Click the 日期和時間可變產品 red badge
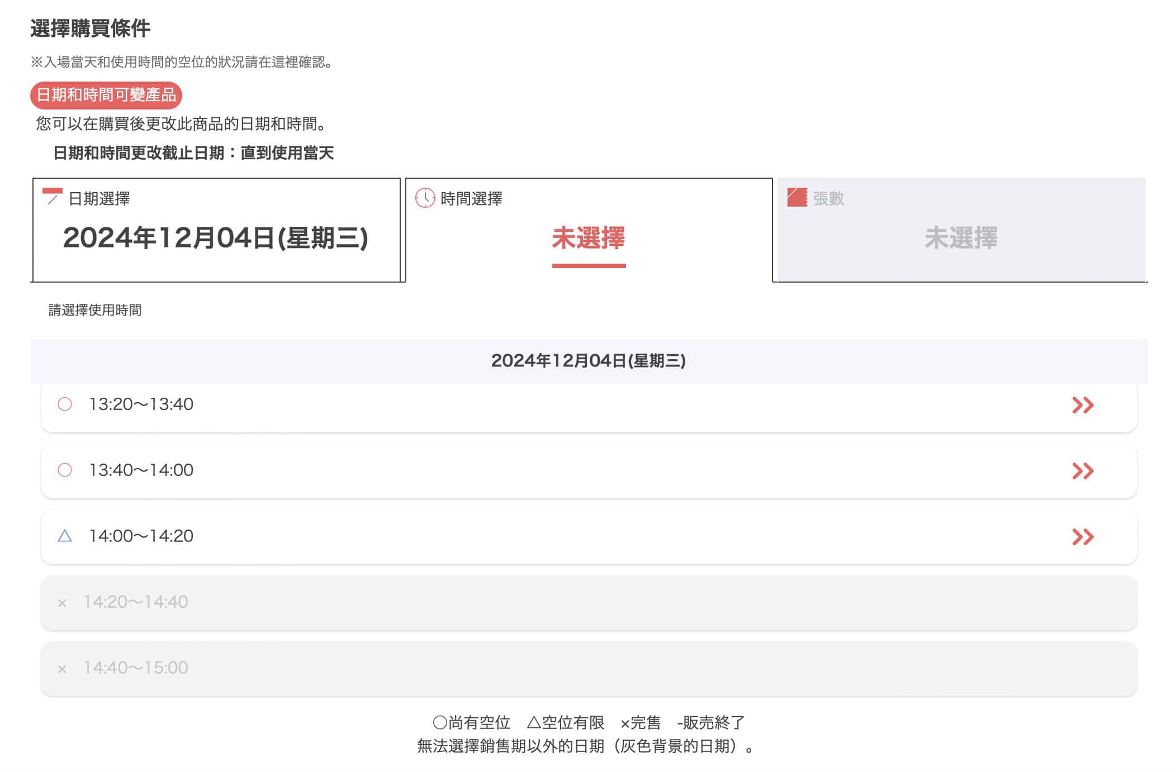1176x772 pixels. tap(106, 95)
